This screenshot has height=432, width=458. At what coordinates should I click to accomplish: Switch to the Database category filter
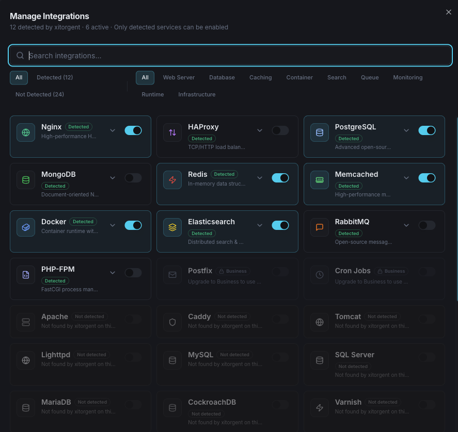coord(222,77)
